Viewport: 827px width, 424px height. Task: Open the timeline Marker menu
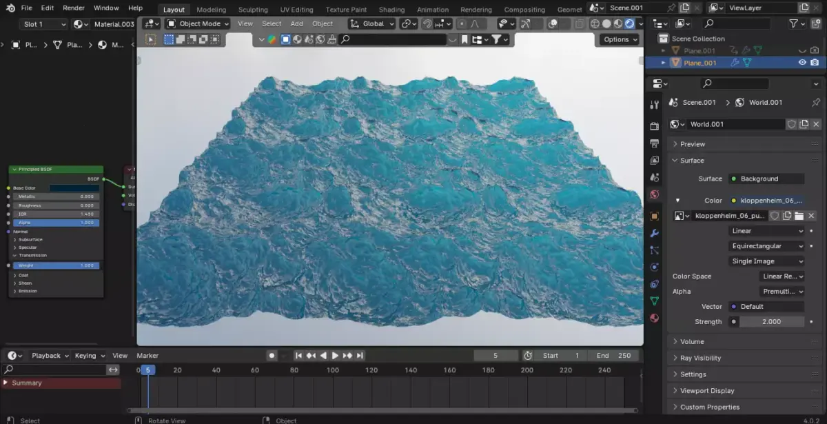click(x=147, y=356)
